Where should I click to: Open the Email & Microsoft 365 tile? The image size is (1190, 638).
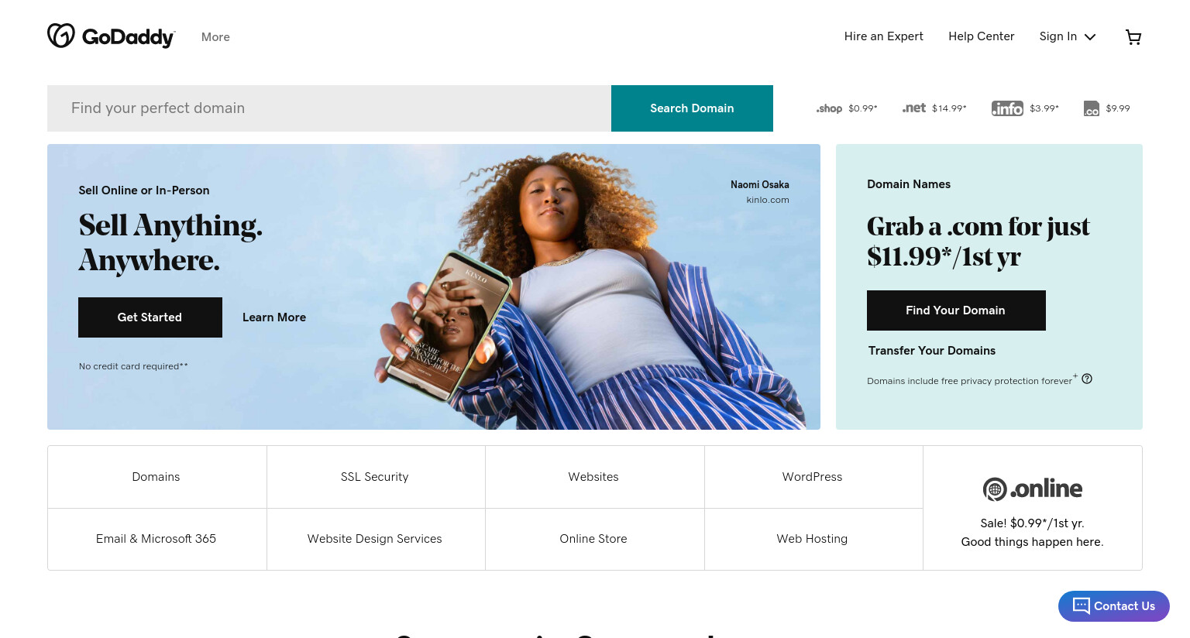pyautogui.click(x=157, y=539)
